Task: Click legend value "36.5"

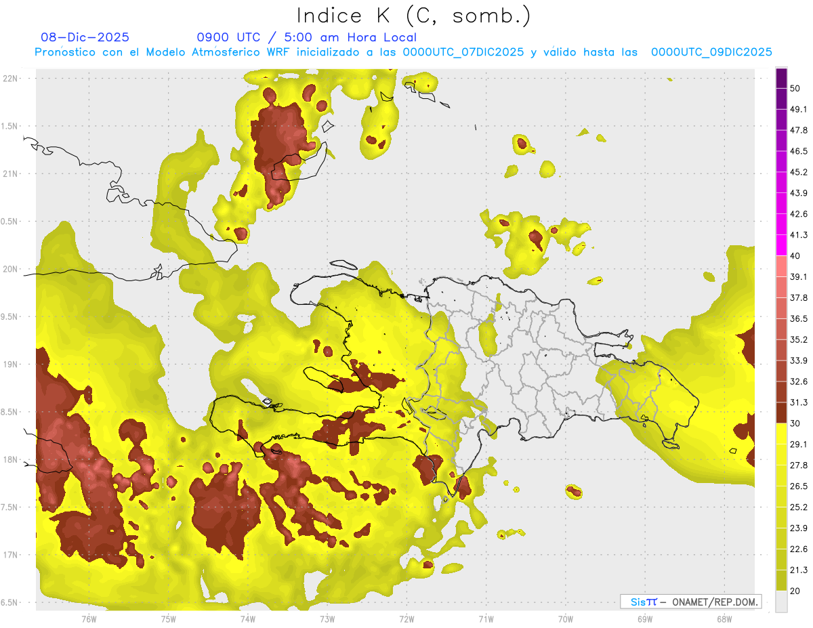Action: tap(799, 319)
